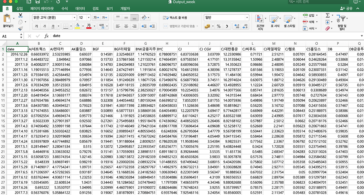This screenshot has width=364, height=195.
Task: Decrease font size with 가▼ button
Action: tap(104, 18)
